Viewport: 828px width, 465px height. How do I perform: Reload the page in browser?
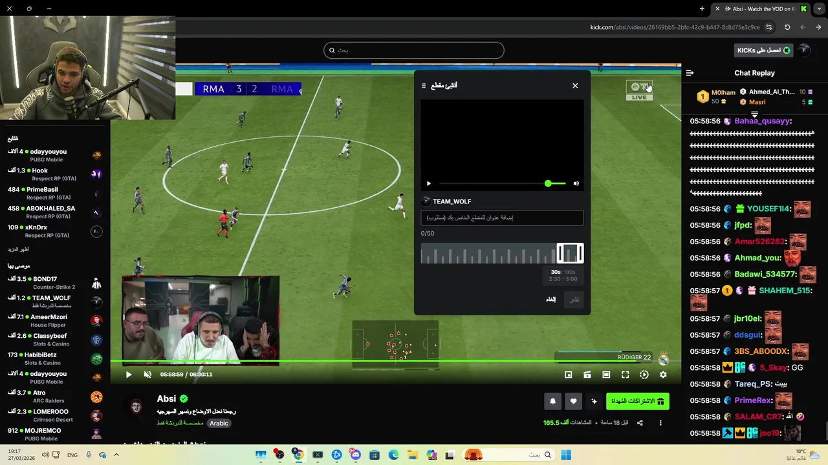pos(787,27)
